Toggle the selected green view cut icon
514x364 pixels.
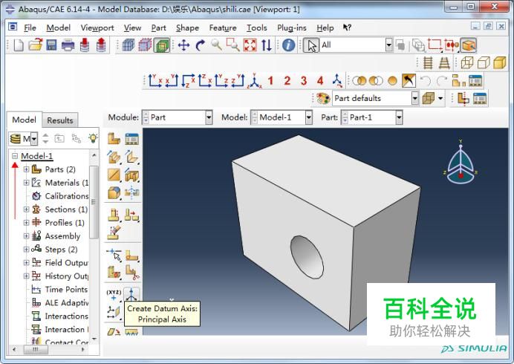(162, 45)
